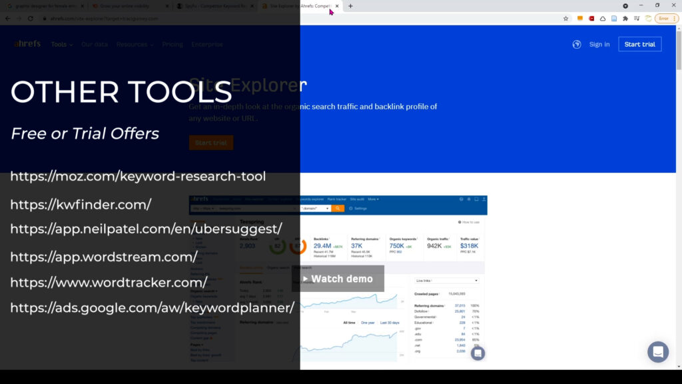Open the Ahrefs language globe icon

576,44
